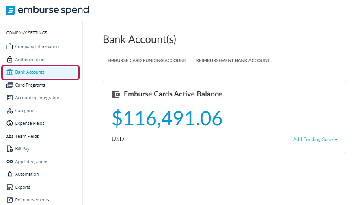Click the wallet icon beside Active Balance

pyautogui.click(x=116, y=94)
